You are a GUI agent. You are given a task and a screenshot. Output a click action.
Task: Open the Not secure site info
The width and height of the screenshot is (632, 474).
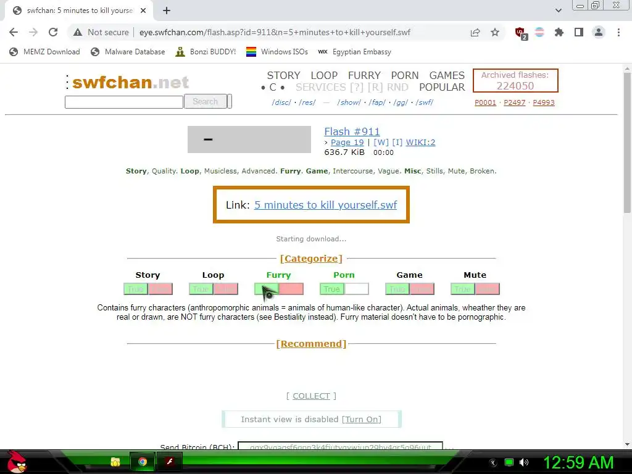101,32
